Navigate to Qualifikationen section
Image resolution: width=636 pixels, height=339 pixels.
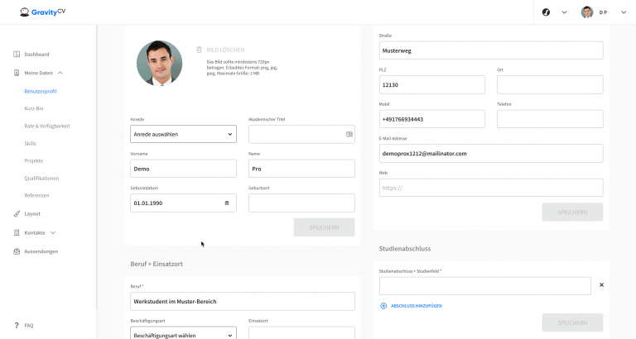click(x=41, y=178)
